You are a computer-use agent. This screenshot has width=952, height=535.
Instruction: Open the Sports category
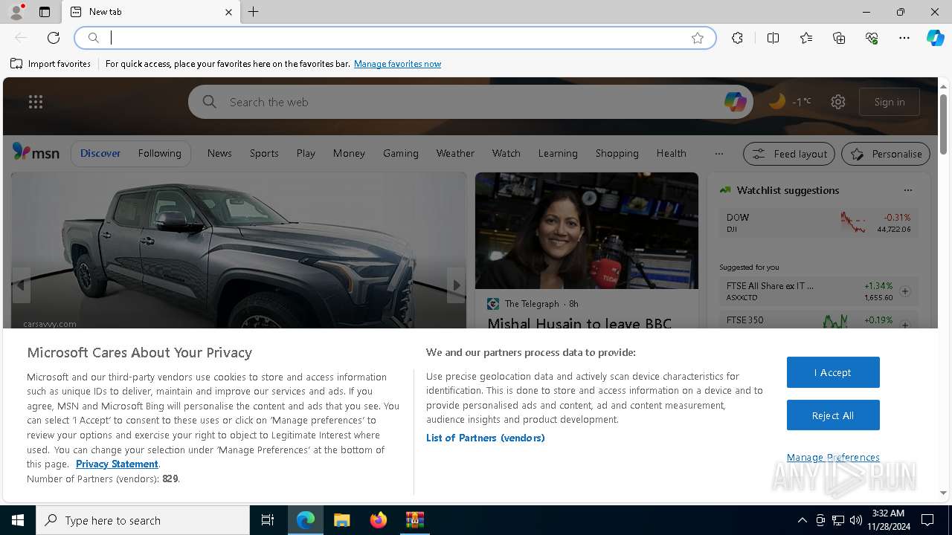point(264,153)
